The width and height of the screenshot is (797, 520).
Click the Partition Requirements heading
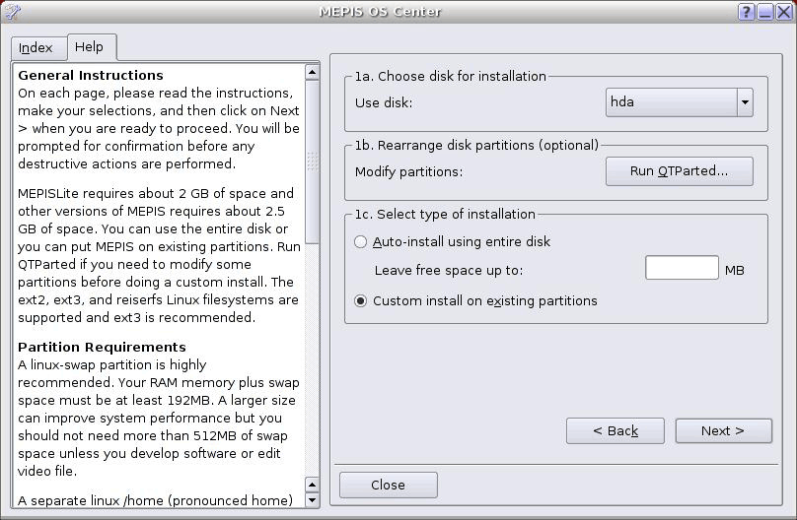[x=102, y=347]
